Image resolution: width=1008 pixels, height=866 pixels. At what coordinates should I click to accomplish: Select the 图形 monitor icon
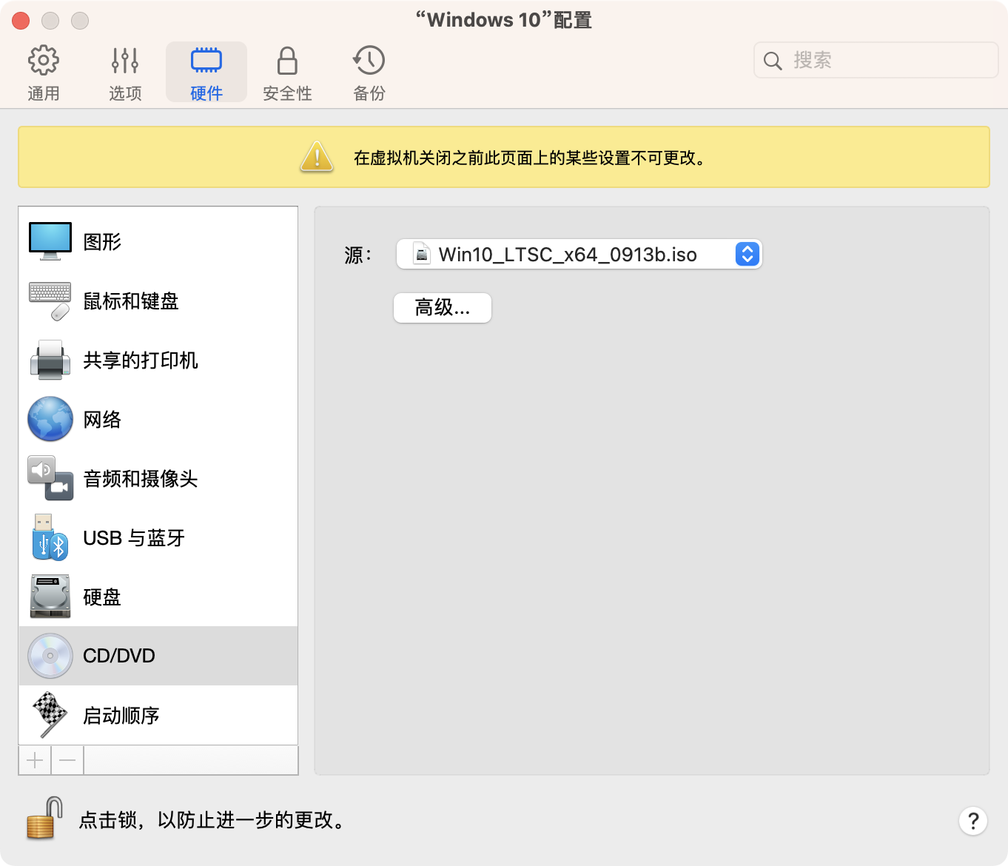point(50,241)
